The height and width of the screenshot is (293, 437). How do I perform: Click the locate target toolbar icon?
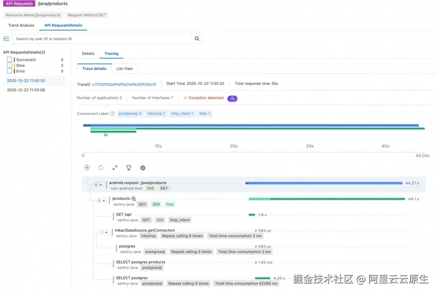87,168
